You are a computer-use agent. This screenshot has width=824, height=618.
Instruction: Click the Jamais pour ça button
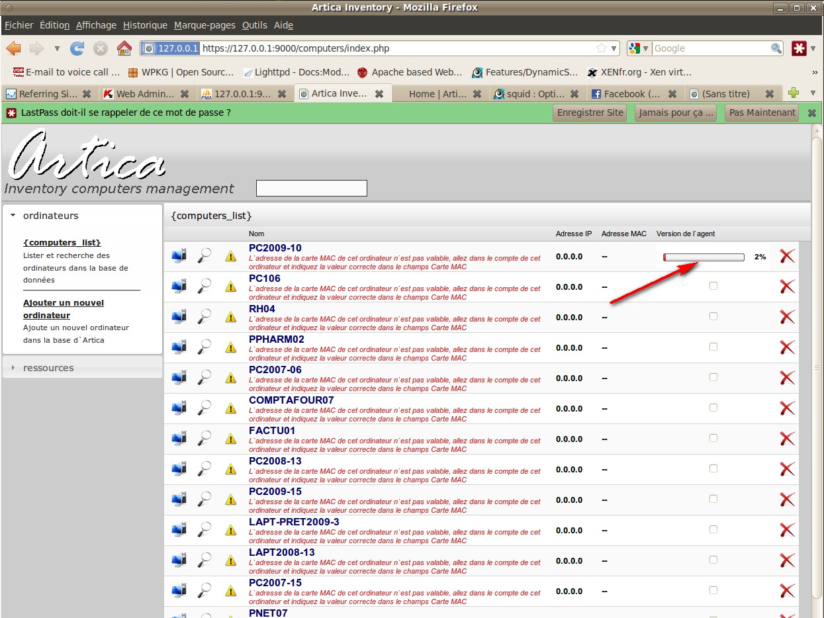point(676,112)
